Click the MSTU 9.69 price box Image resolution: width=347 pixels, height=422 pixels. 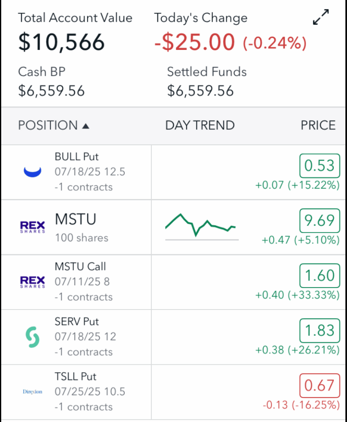click(319, 220)
